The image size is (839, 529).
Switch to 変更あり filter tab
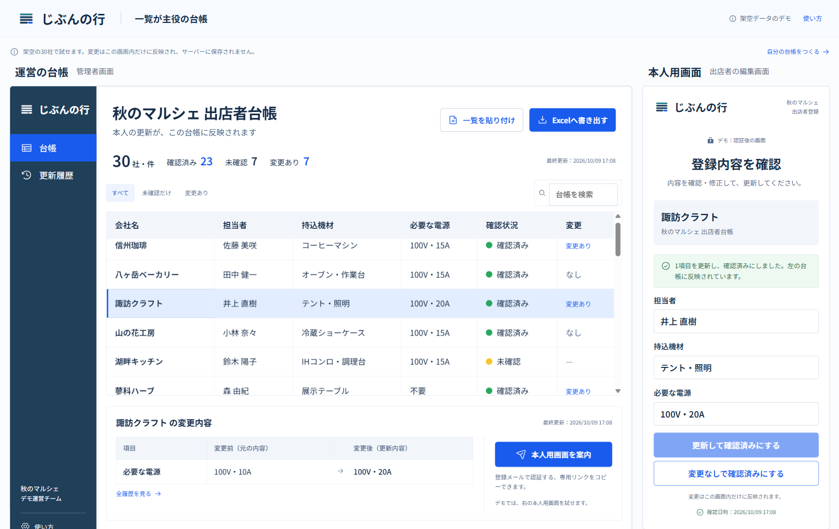[197, 193]
